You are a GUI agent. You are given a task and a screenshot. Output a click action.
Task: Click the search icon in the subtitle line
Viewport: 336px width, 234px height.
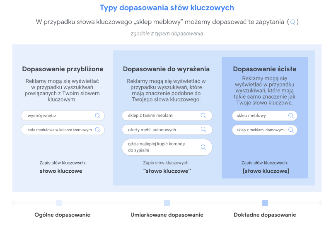pos(293,22)
